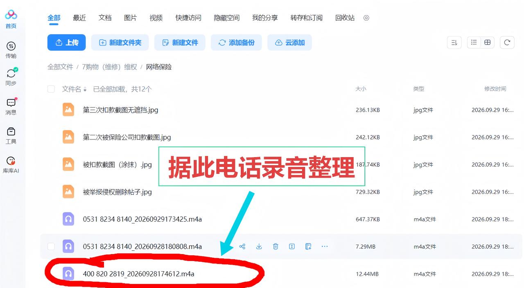Open more options on 20260928180808.m4a row
Image resolution: width=524 pixels, height=288 pixels.
click(x=325, y=246)
